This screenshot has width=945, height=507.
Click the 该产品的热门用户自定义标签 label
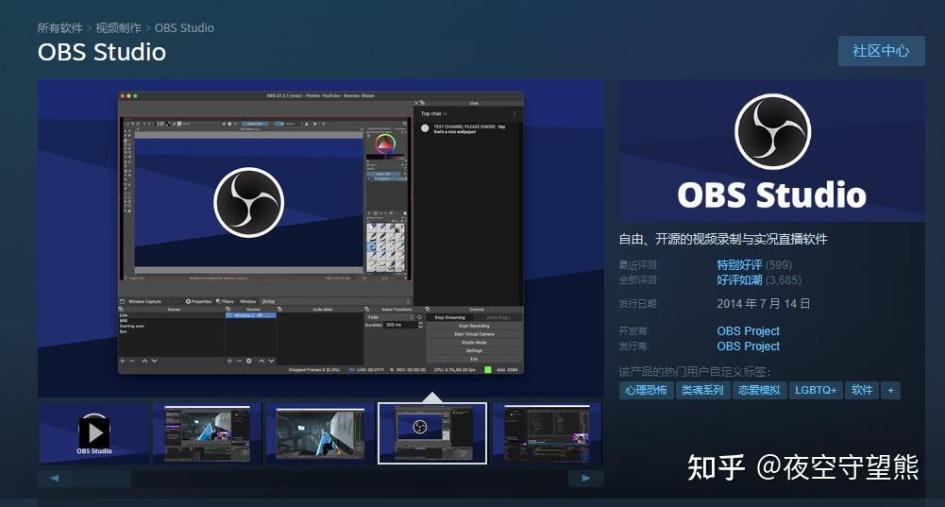[695, 371]
